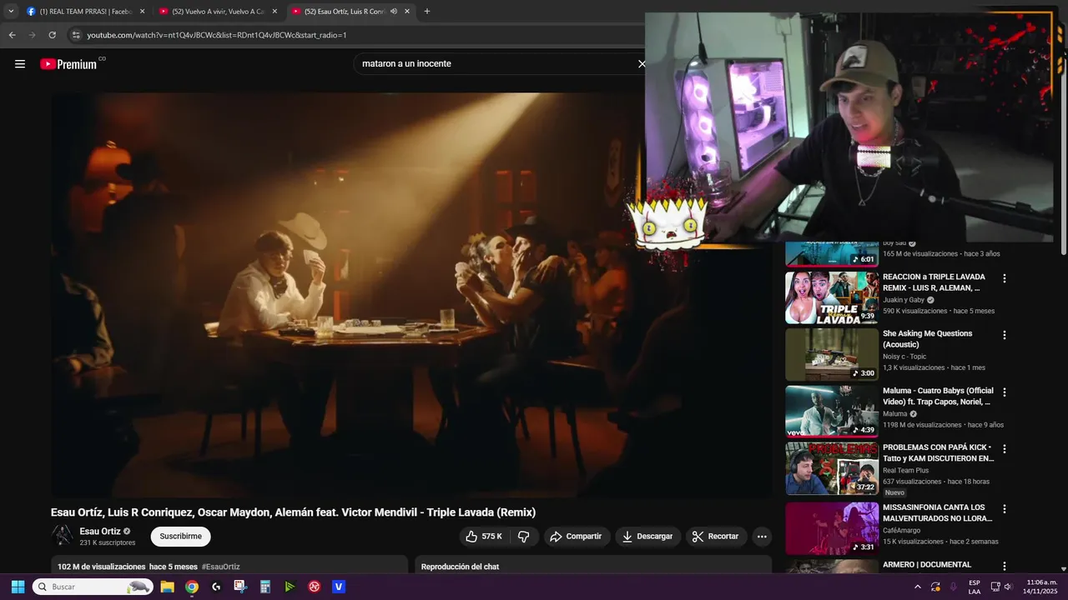Open 'Maluma - Cuatro Babys' video title
Viewport: 1068px width, 600px height.
(939, 396)
